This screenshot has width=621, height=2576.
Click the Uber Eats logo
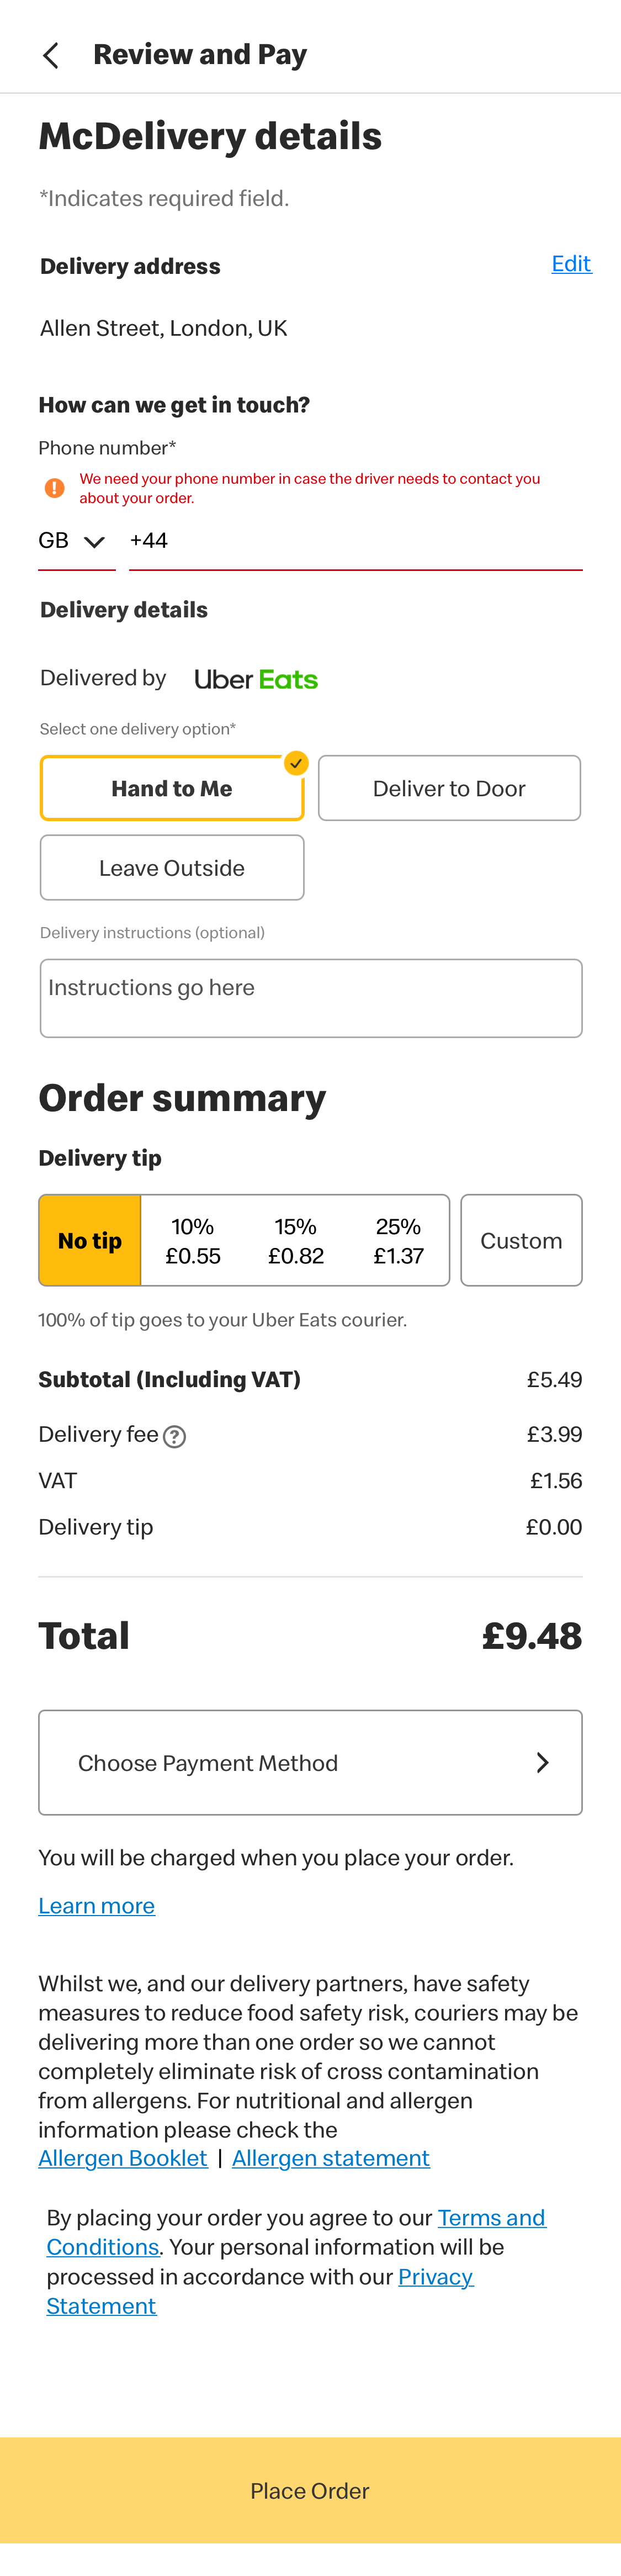(256, 680)
